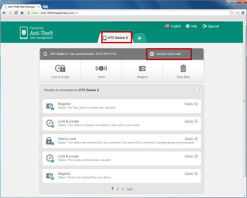Click the info icon next to Help
247x198 pixels.
(x=187, y=26)
